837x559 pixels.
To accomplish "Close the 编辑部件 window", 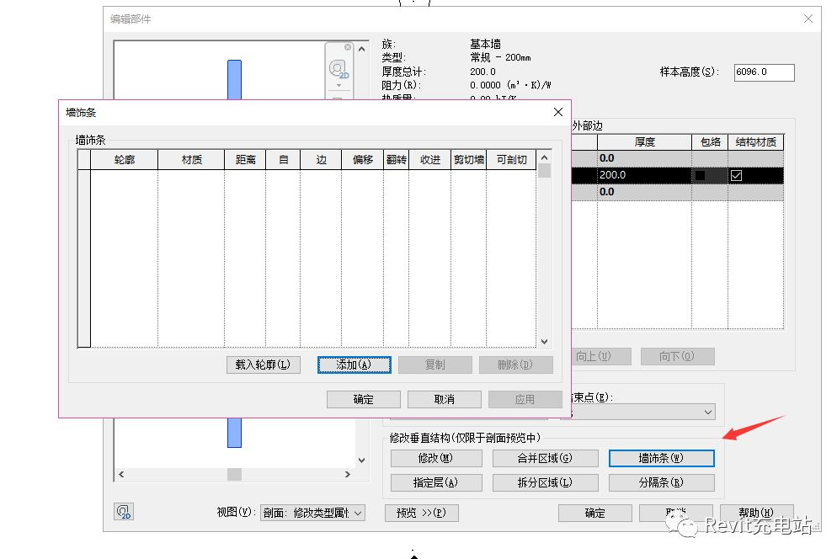I will (x=808, y=19).
